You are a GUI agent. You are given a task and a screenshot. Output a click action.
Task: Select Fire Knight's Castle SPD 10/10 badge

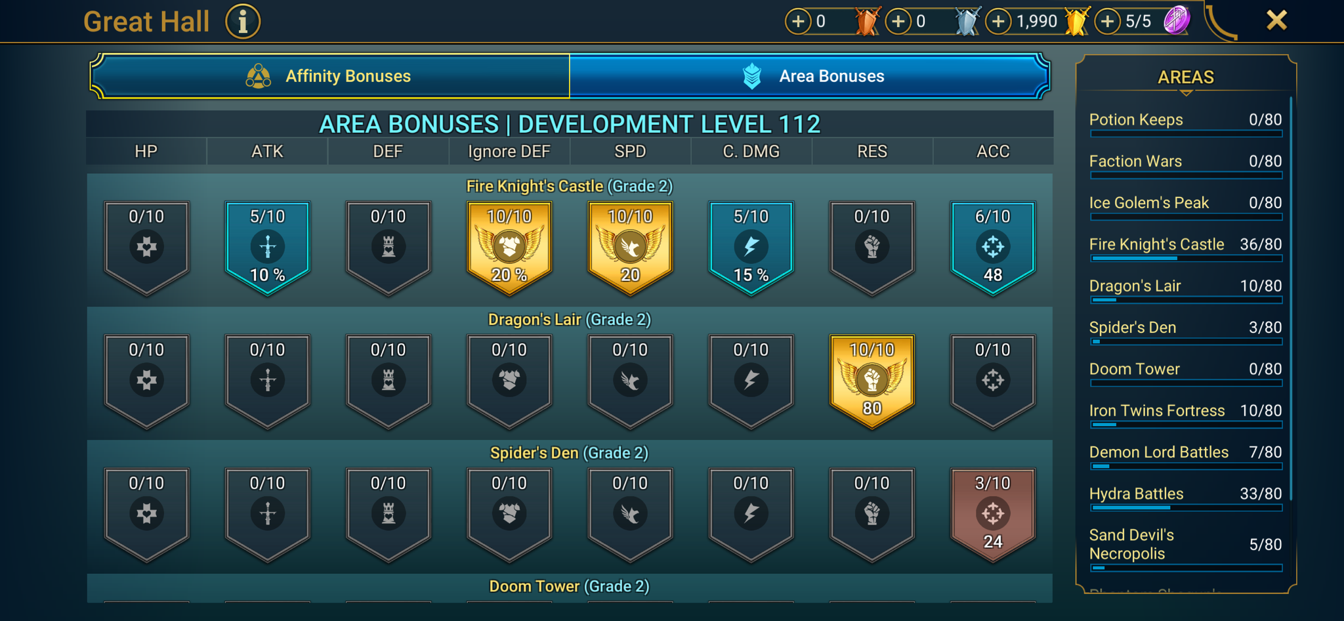(x=630, y=247)
